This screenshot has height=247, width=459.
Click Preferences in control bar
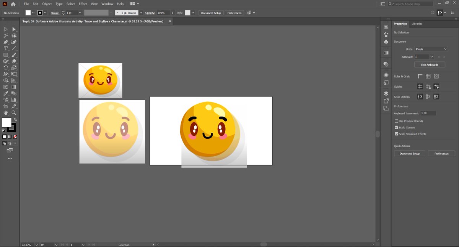pos(234,13)
